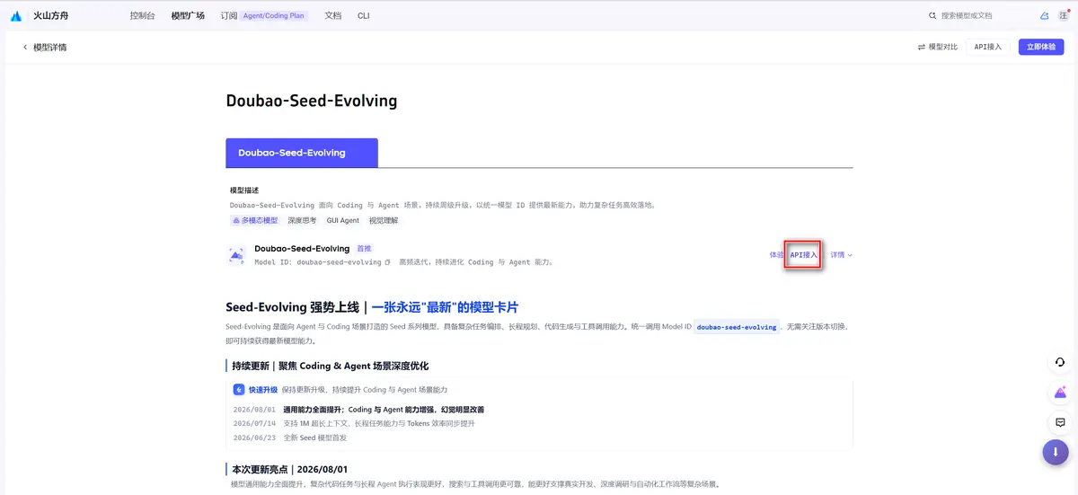Copy the doubao-seed-evolving Model ID
Screen dimensions: 1078x495
point(388,262)
